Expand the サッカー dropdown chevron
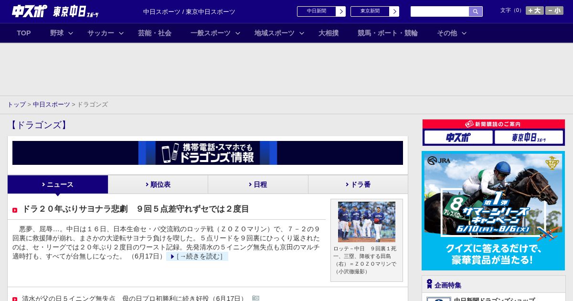The width and height of the screenshot is (573, 301). tap(121, 33)
